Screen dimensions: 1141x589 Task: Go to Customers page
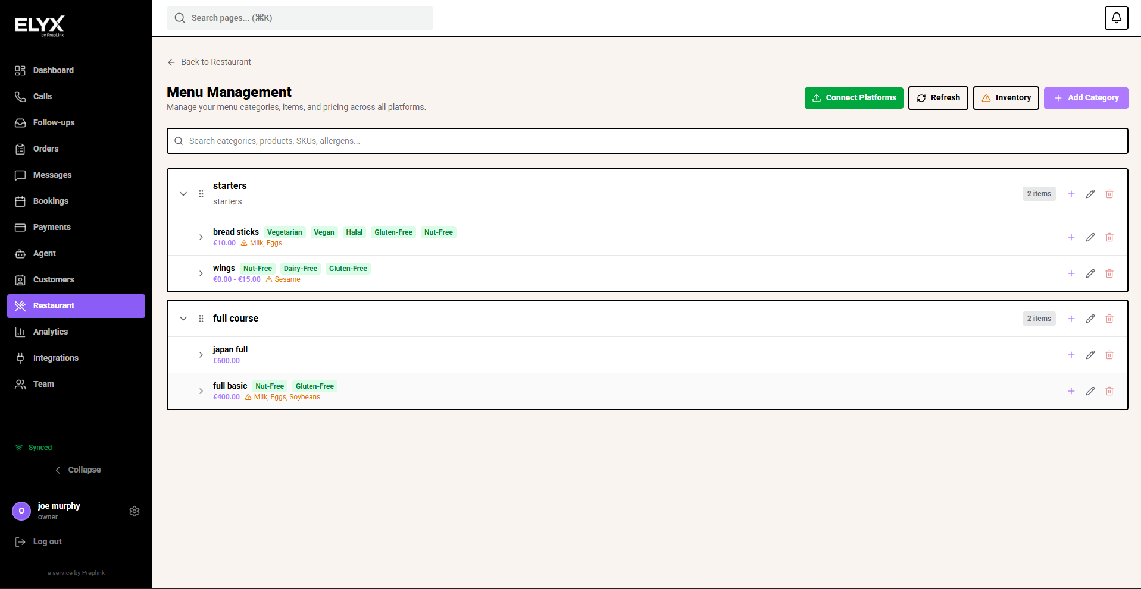point(76,279)
